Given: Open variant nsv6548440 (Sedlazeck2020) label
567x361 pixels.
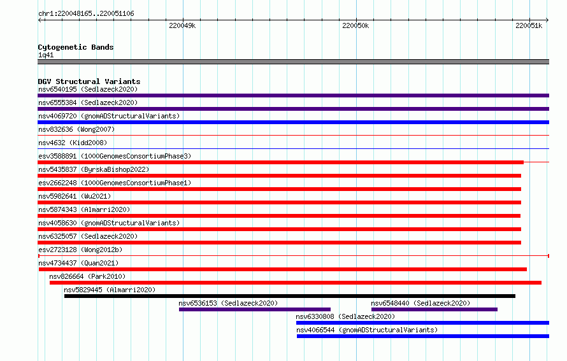Looking at the screenshot, I should (x=420, y=303).
